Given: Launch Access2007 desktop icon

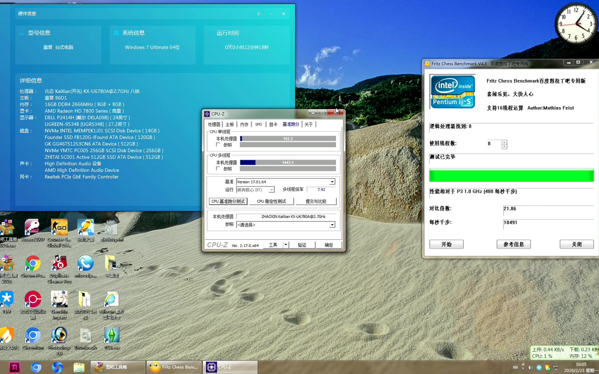Looking at the screenshot, I should point(33,229).
